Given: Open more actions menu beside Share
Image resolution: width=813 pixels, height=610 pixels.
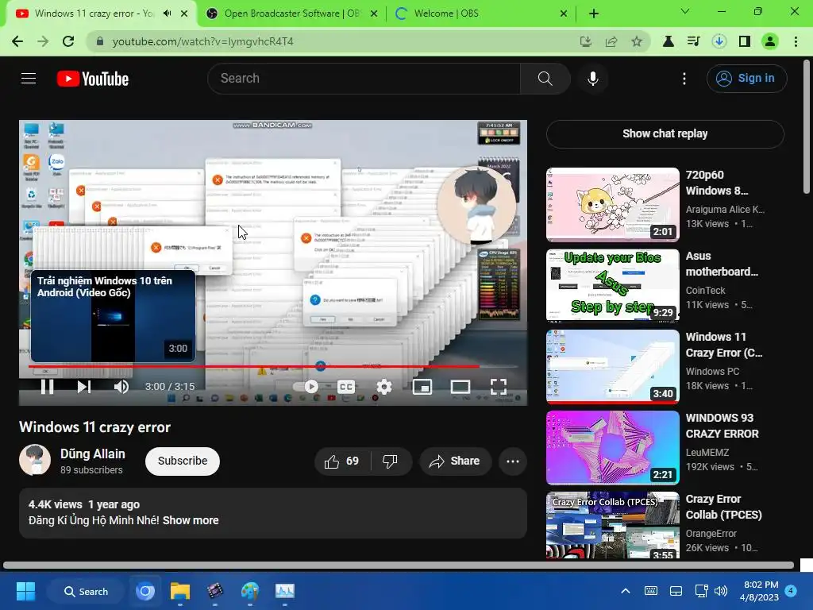Looking at the screenshot, I should click(x=513, y=461).
